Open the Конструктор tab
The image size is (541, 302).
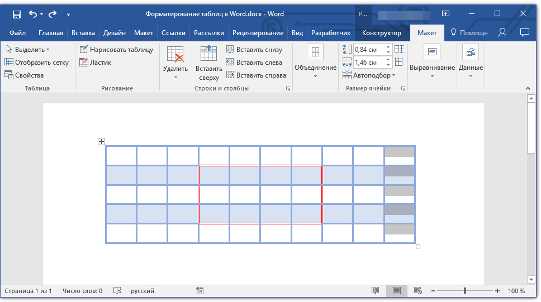[x=381, y=33]
